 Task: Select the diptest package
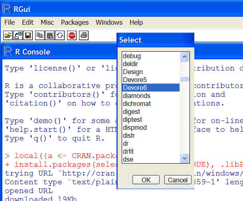[x=151, y=119]
